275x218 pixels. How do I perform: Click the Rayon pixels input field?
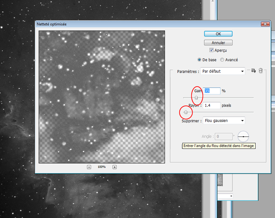coord(211,105)
